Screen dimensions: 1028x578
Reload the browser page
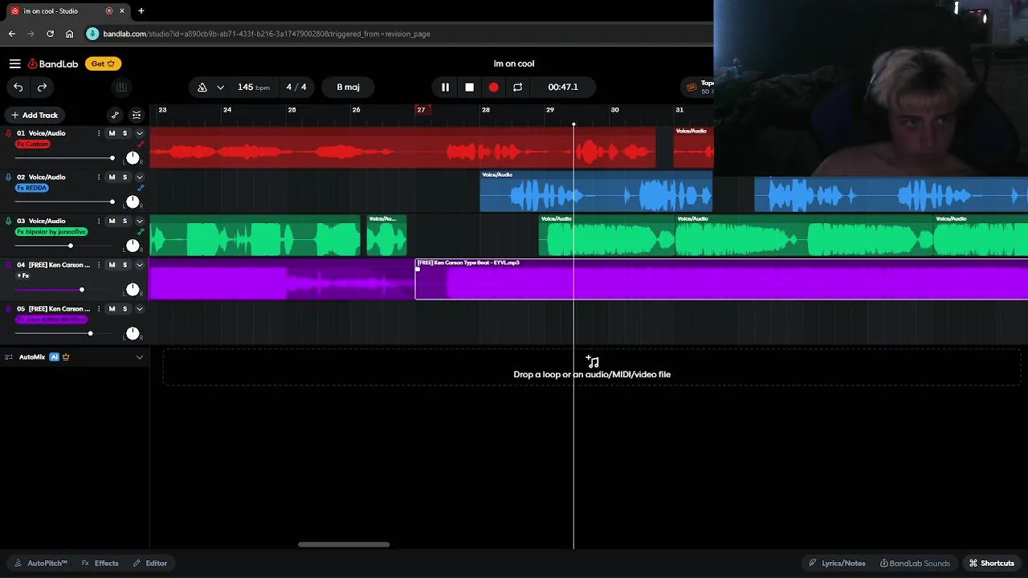(x=50, y=34)
